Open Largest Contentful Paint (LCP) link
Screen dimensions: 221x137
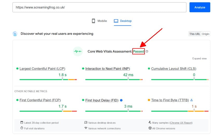42,69
